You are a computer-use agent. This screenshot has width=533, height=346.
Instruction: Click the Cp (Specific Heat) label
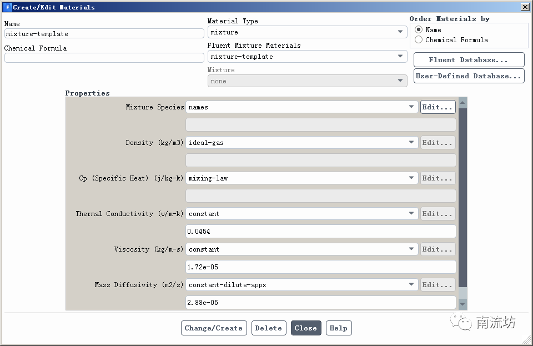pyautogui.click(x=131, y=178)
